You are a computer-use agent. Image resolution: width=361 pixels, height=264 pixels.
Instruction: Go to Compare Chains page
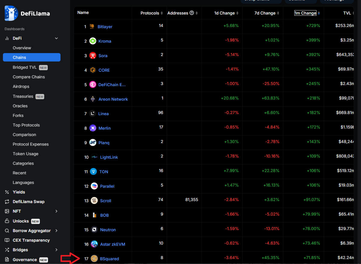(x=29, y=77)
